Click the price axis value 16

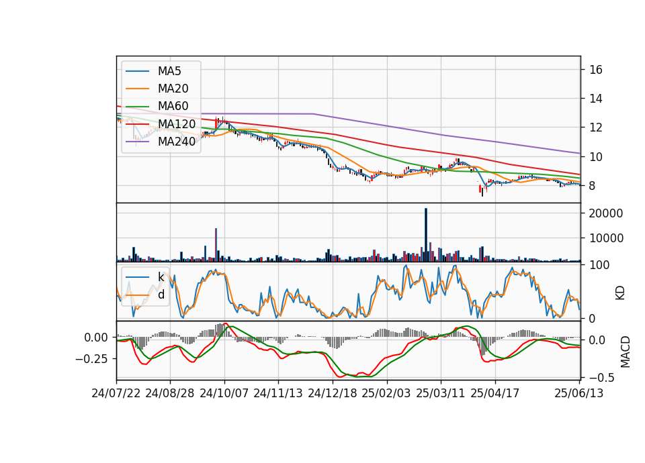595,70
